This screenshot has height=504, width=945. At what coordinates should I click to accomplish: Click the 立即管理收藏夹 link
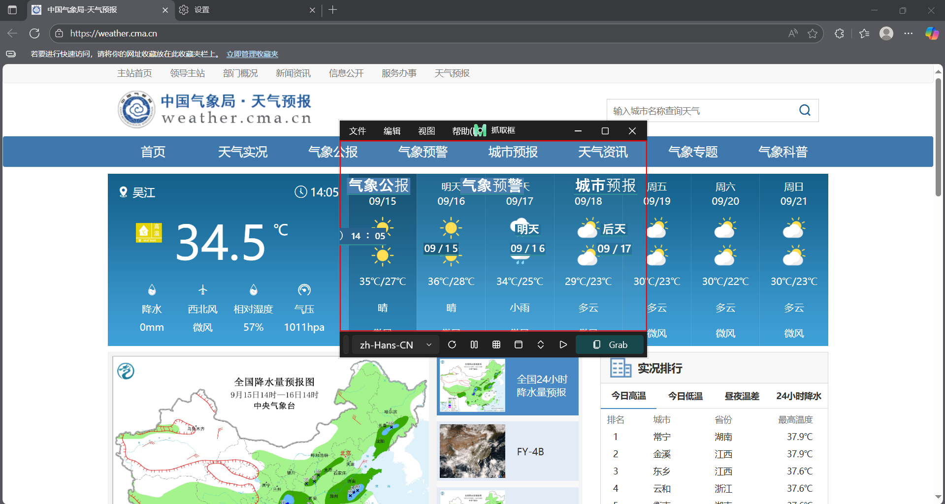click(x=252, y=54)
